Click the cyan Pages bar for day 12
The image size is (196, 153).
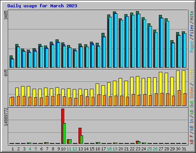point(76,59)
